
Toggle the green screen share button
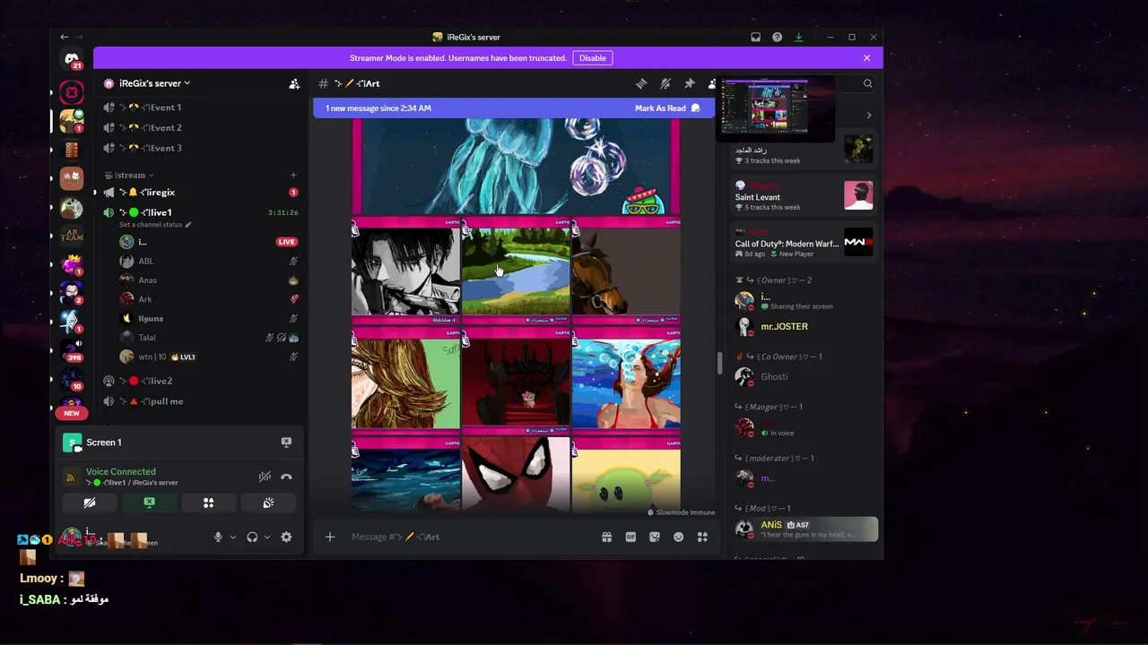[x=149, y=503]
